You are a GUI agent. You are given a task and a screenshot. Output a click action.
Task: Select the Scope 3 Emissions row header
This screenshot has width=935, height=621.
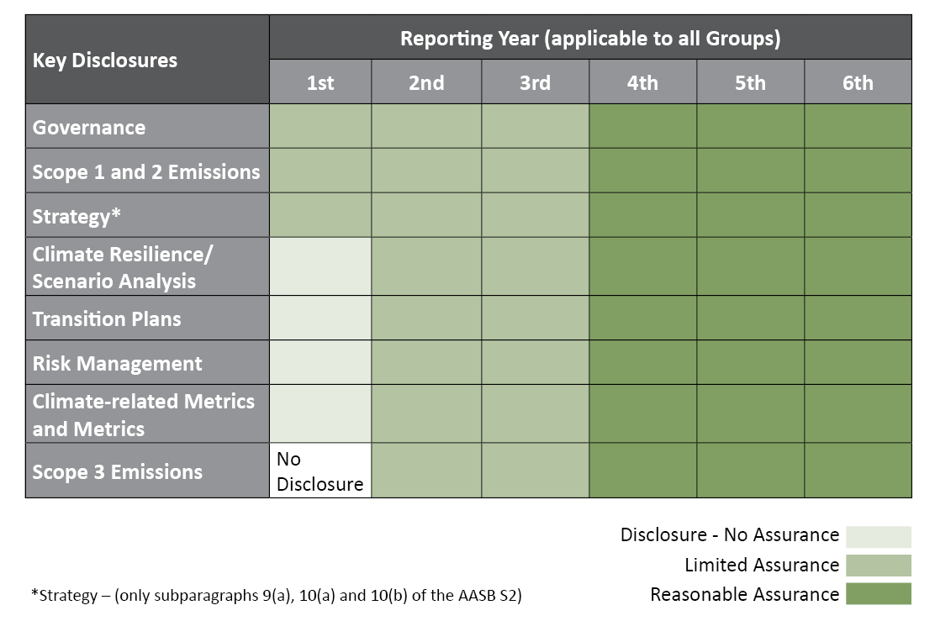147,471
